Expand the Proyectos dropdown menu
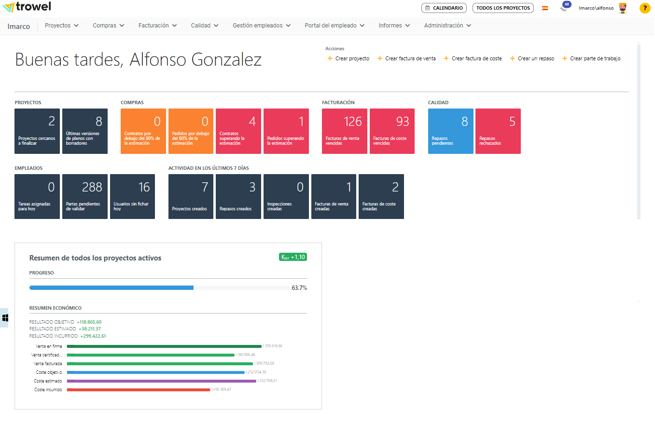This screenshot has width=655, height=423. (61, 26)
